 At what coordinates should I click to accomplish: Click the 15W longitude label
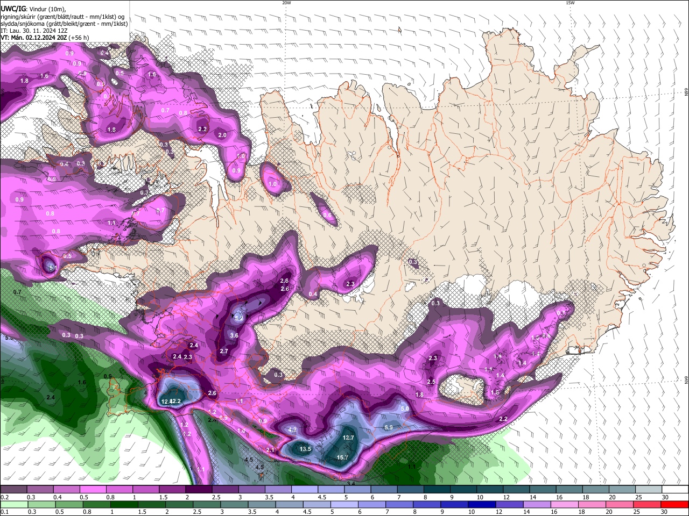(x=570, y=3)
